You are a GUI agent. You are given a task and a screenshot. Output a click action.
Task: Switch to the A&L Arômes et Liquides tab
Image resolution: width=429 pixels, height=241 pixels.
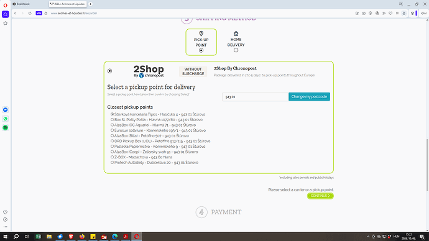(68, 4)
